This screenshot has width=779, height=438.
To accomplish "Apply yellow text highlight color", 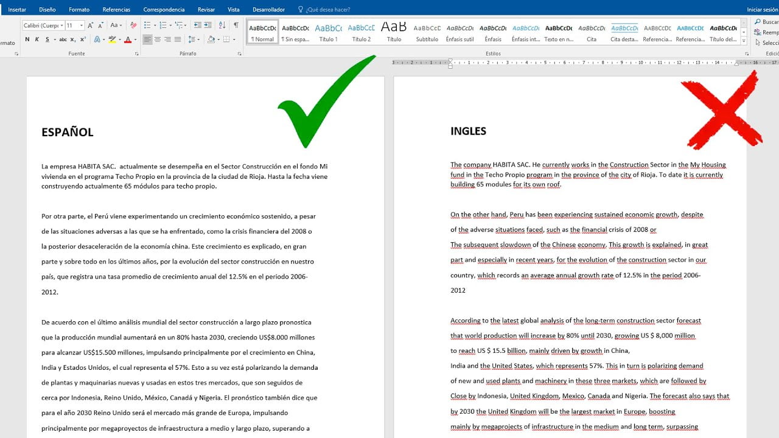I will [x=111, y=40].
